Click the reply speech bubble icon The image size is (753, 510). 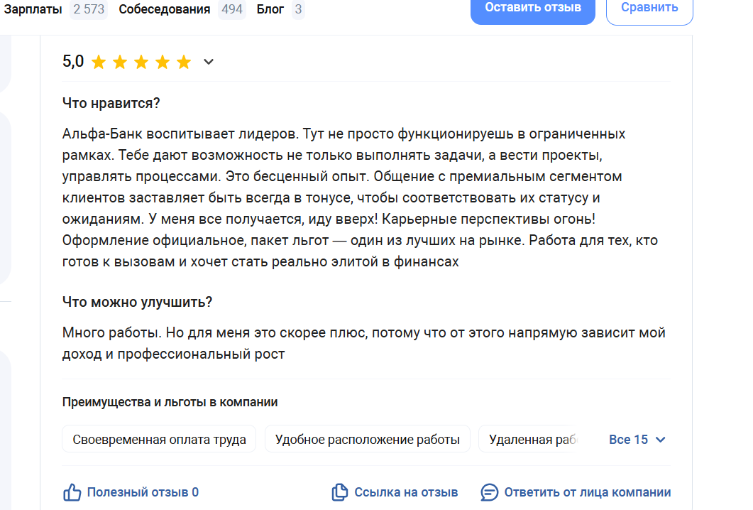click(490, 492)
